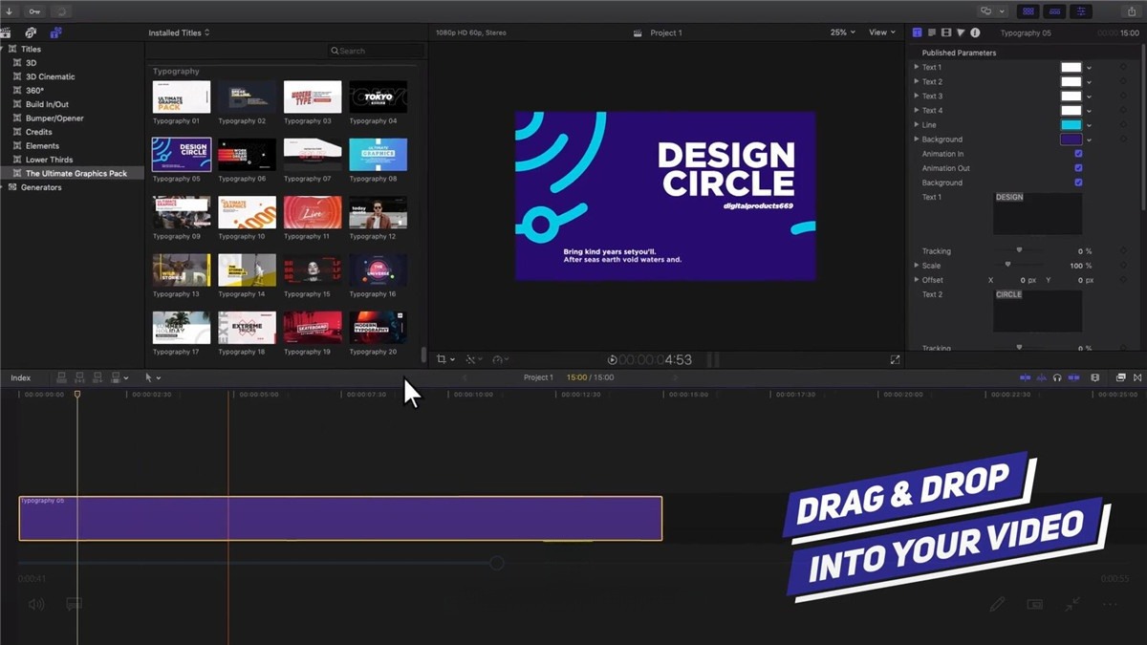Click the Share export icon
Screen dimensions: 1147x645
point(1132,11)
